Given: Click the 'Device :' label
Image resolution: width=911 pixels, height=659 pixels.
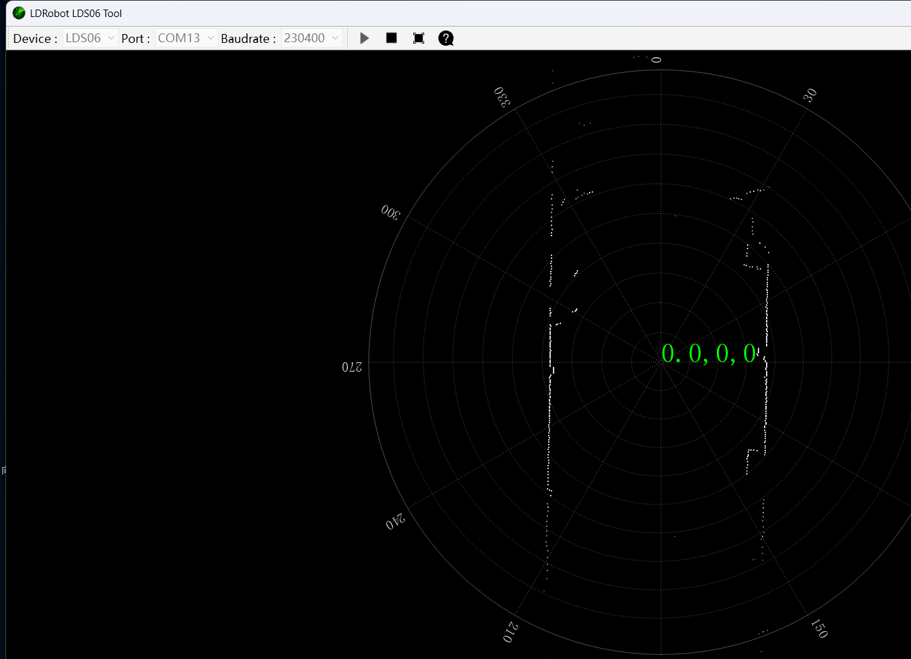Looking at the screenshot, I should pos(35,39).
